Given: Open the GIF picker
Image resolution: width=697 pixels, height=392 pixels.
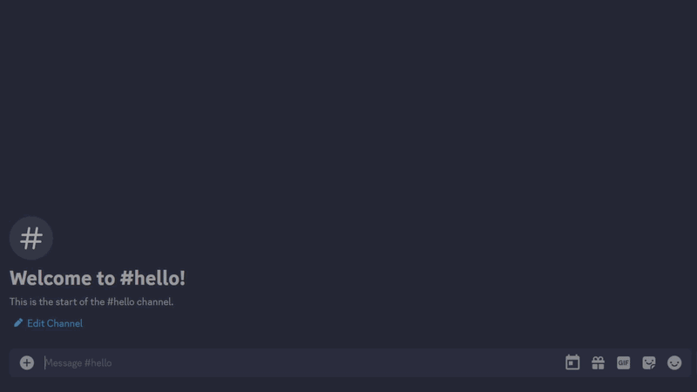Looking at the screenshot, I should (x=623, y=362).
